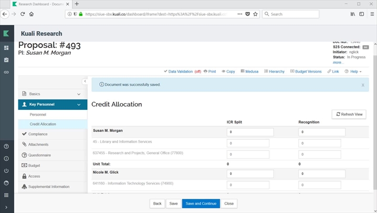This screenshot has height=213, width=377.
Task: Click Susan M. Morgan ICR Split field
Action: tap(250, 132)
